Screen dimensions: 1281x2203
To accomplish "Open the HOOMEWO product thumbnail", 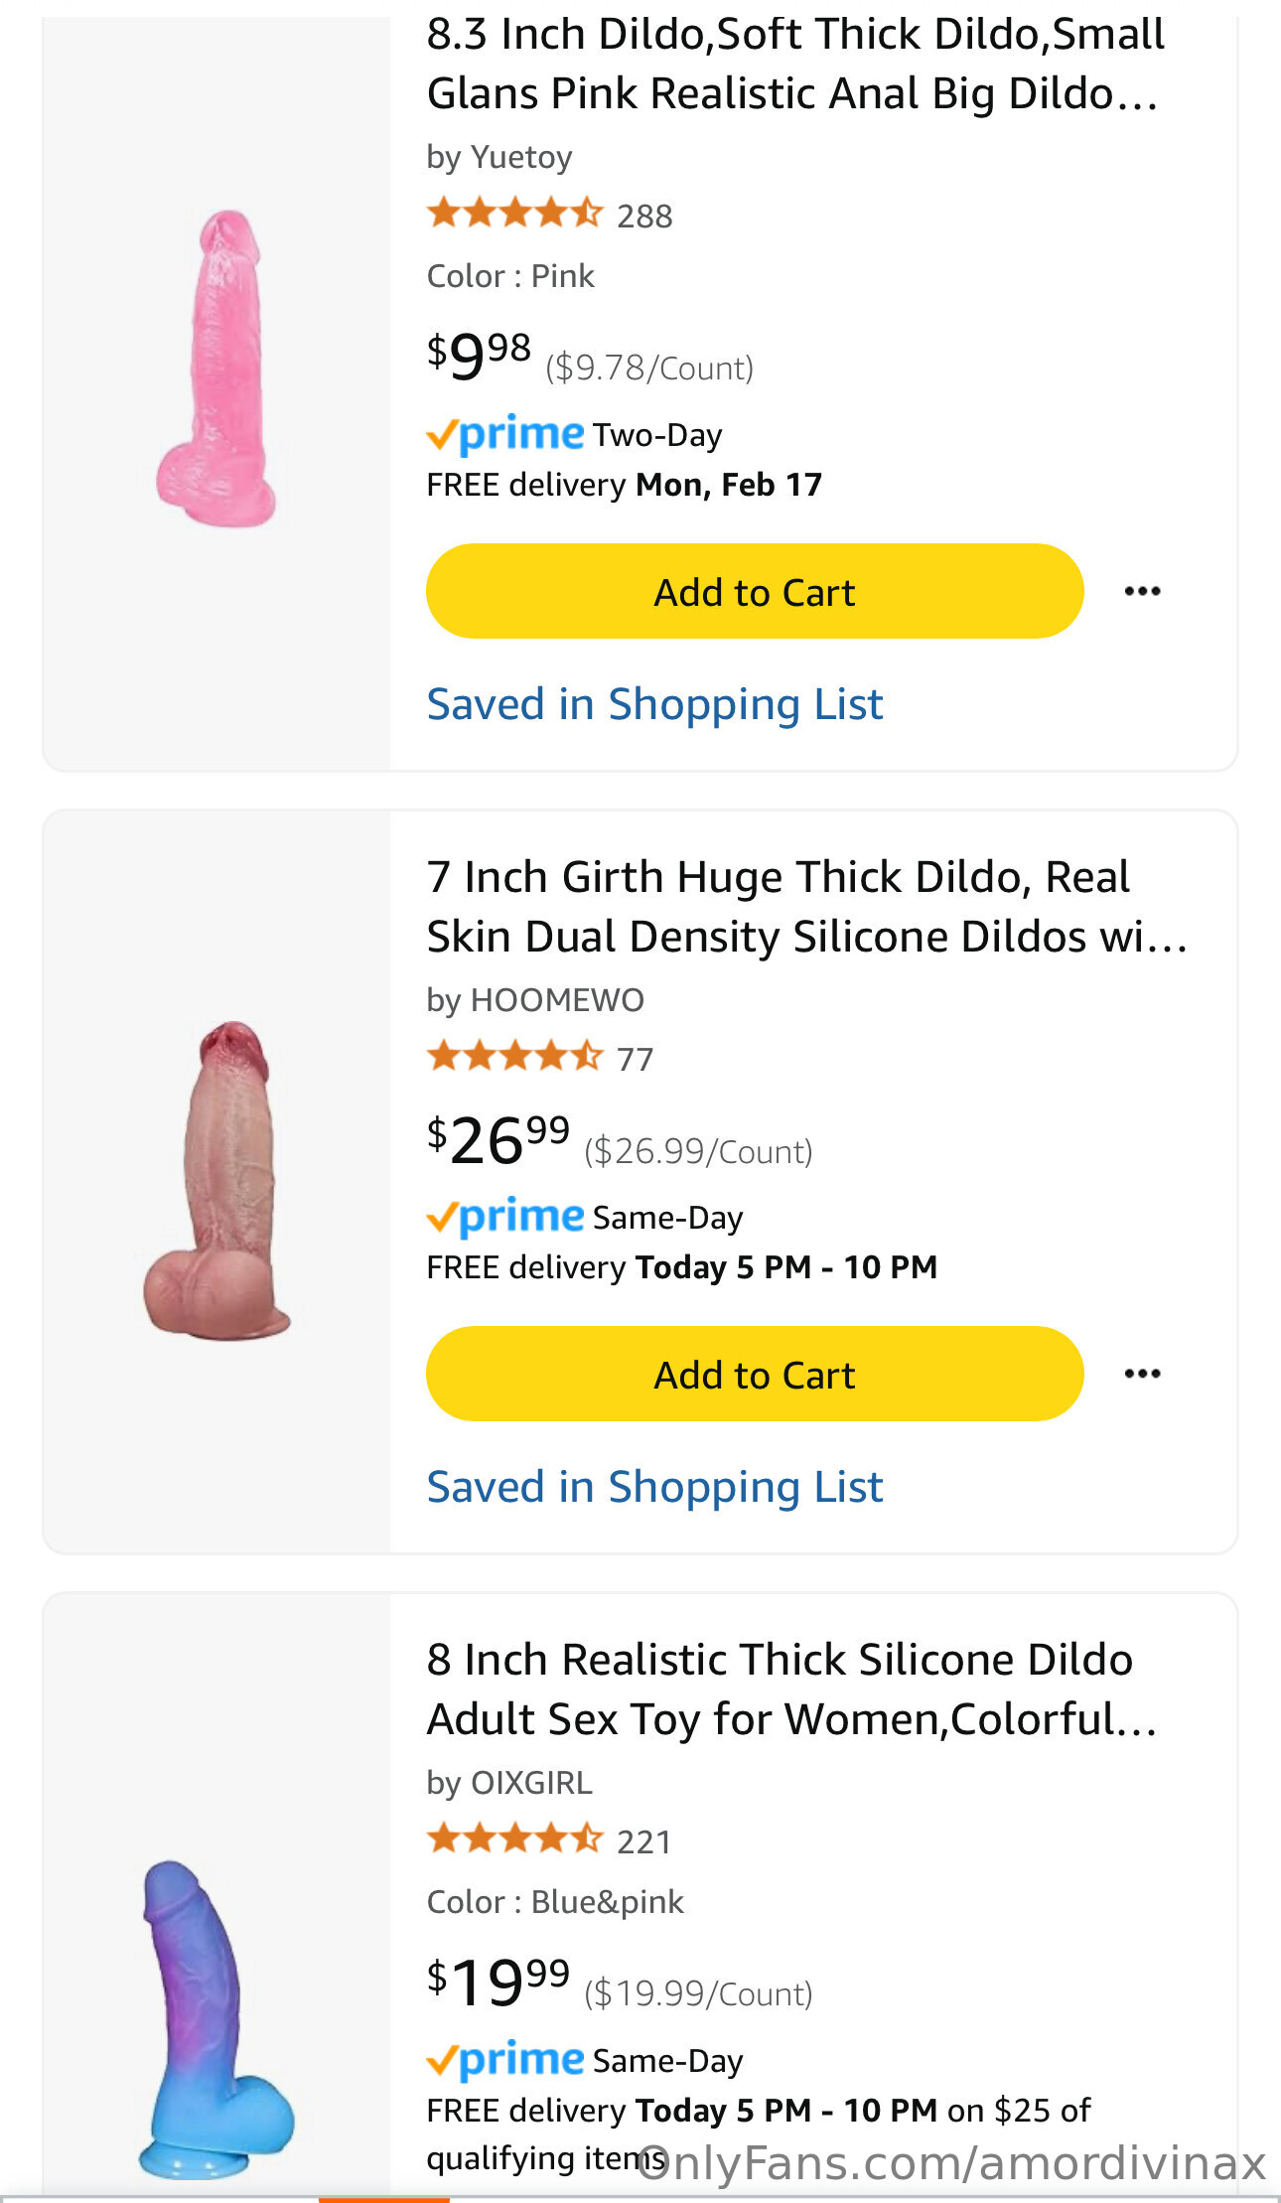I will (216, 1180).
